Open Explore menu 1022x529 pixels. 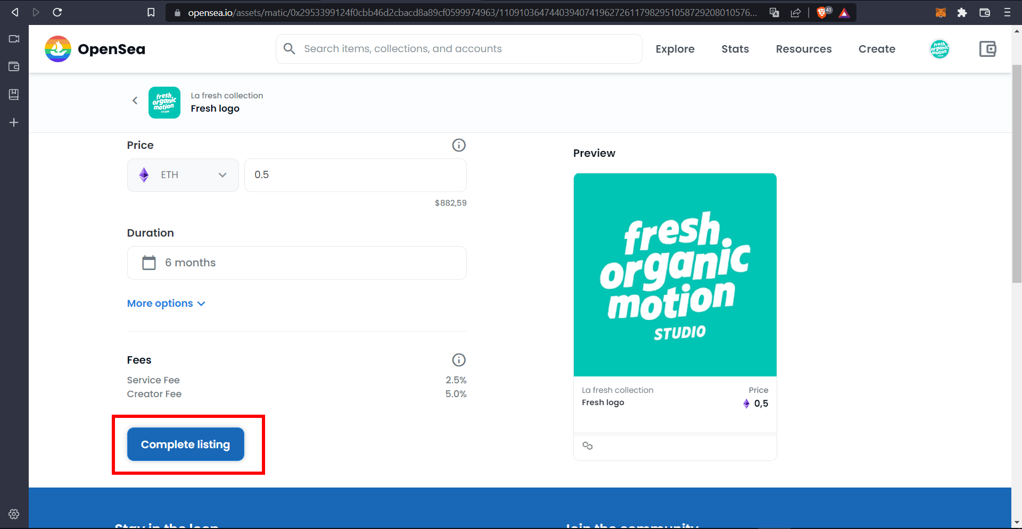coord(675,49)
